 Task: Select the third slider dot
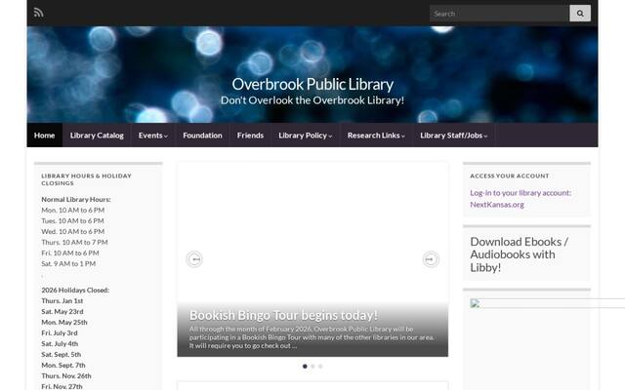point(320,367)
